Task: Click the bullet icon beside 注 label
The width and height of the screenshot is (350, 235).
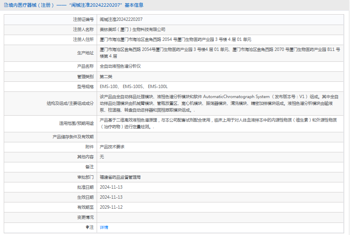Action: [87, 227]
